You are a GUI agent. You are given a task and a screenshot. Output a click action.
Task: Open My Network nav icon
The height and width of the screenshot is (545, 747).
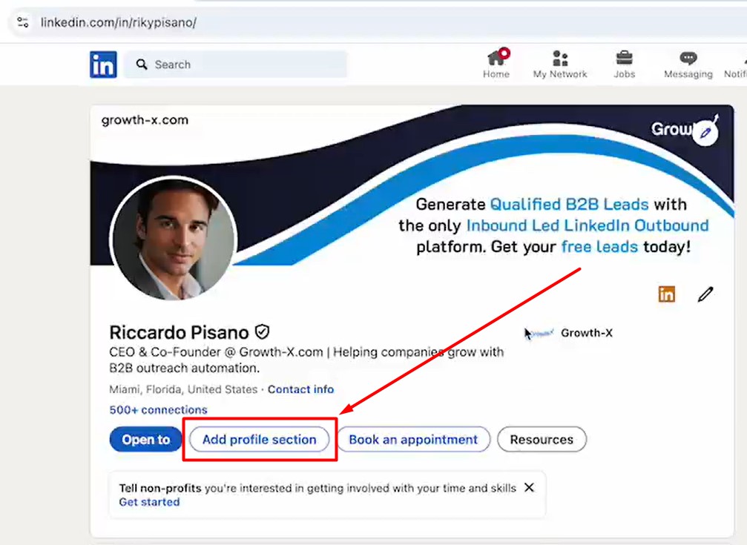[x=560, y=64]
